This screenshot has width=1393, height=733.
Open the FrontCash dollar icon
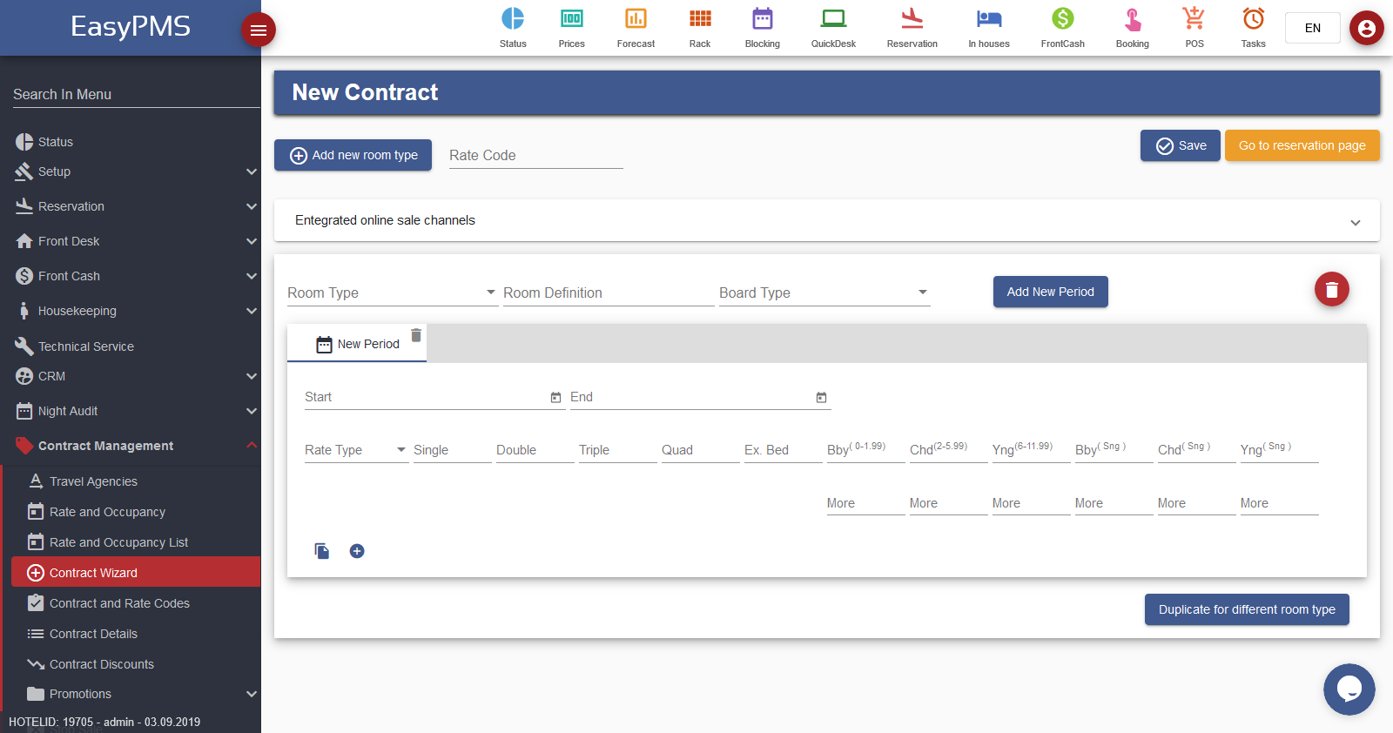coord(1063,18)
